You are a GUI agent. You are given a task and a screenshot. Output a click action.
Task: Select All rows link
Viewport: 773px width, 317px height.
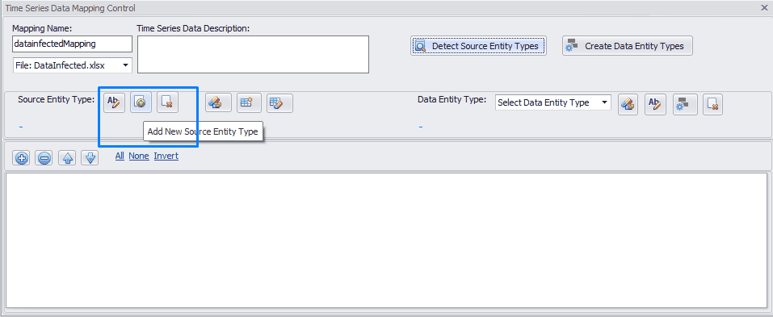(x=120, y=156)
